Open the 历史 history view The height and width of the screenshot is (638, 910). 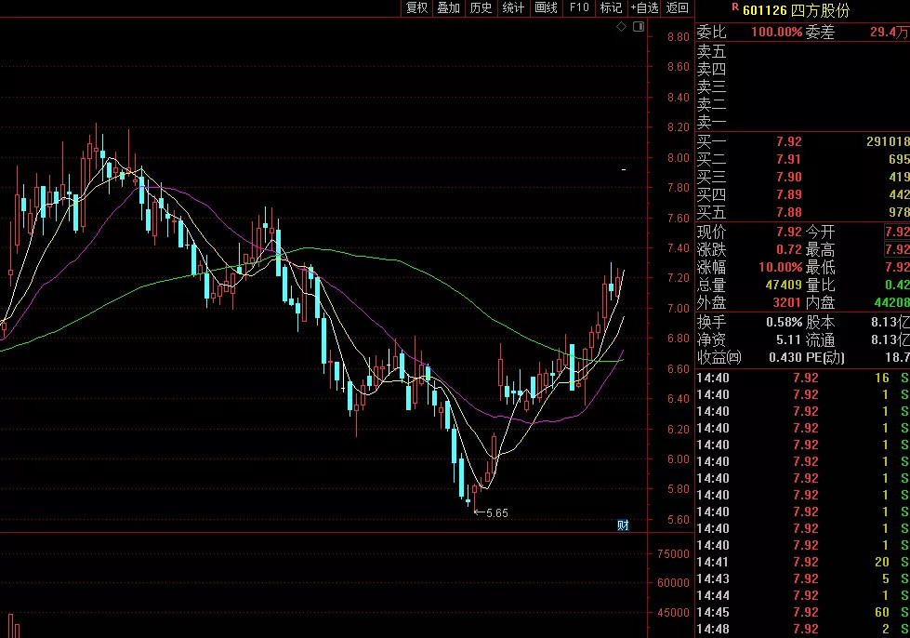point(481,8)
